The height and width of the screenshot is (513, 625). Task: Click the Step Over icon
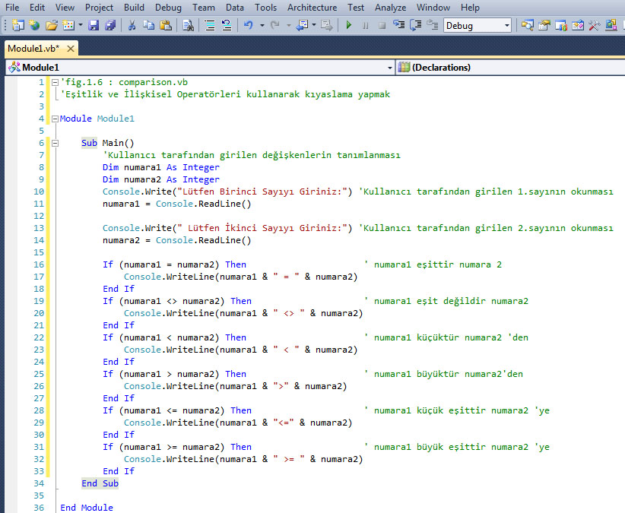pos(416,26)
